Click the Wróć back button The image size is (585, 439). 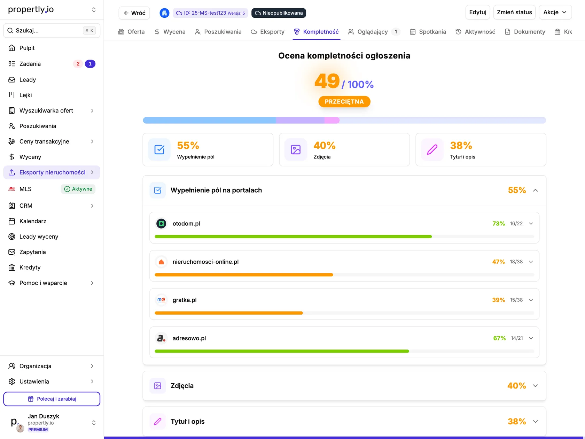point(134,13)
